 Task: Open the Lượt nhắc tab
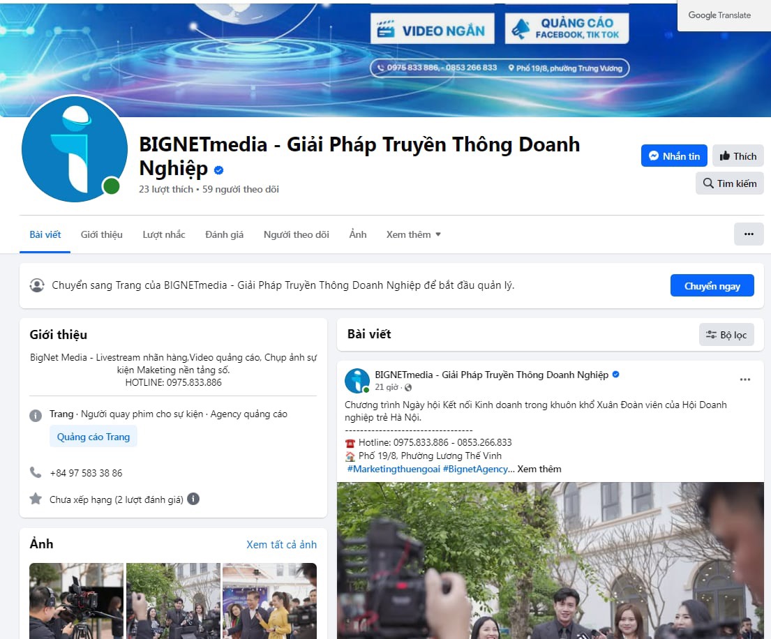click(x=164, y=234)
